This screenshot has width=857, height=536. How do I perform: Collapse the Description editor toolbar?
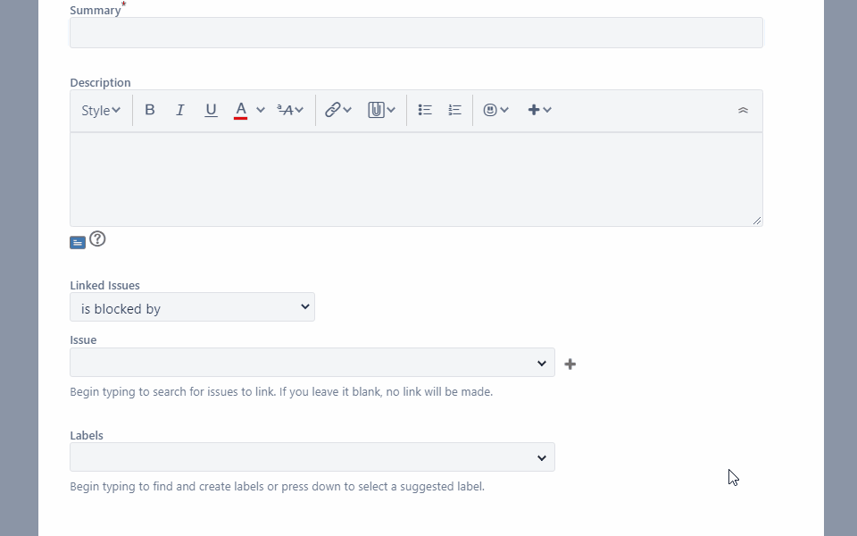[x=743, y=110]
